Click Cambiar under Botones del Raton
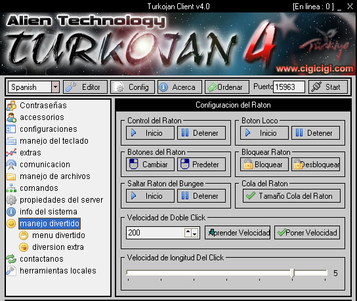 tap(150, 164)
